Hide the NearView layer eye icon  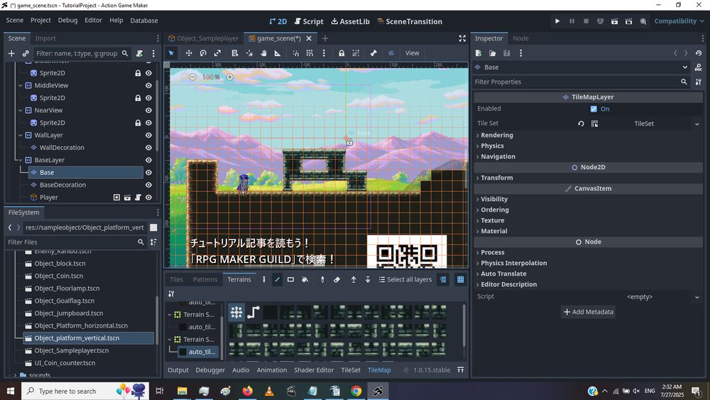point(148,110)
